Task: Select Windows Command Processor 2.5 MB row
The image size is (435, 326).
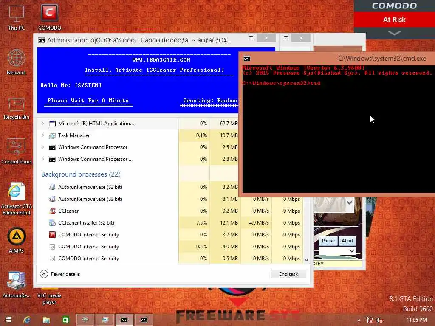Action: [138, 147]
